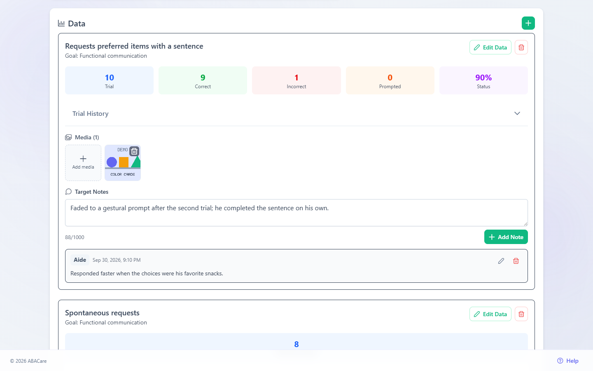
Task: Click the 0 Prompted stat card
Action: 390,80
